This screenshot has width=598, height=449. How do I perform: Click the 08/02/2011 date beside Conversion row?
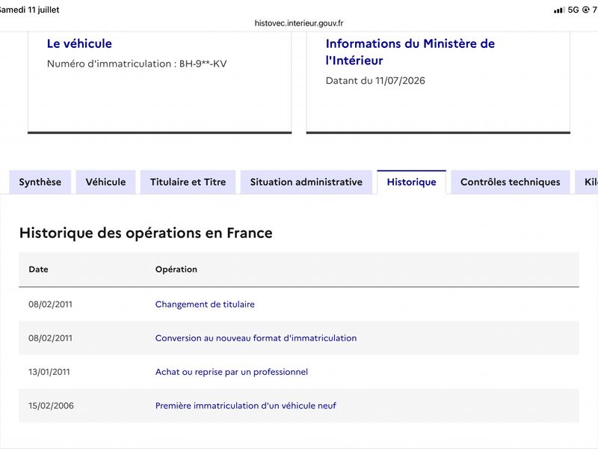pos(50,338)
